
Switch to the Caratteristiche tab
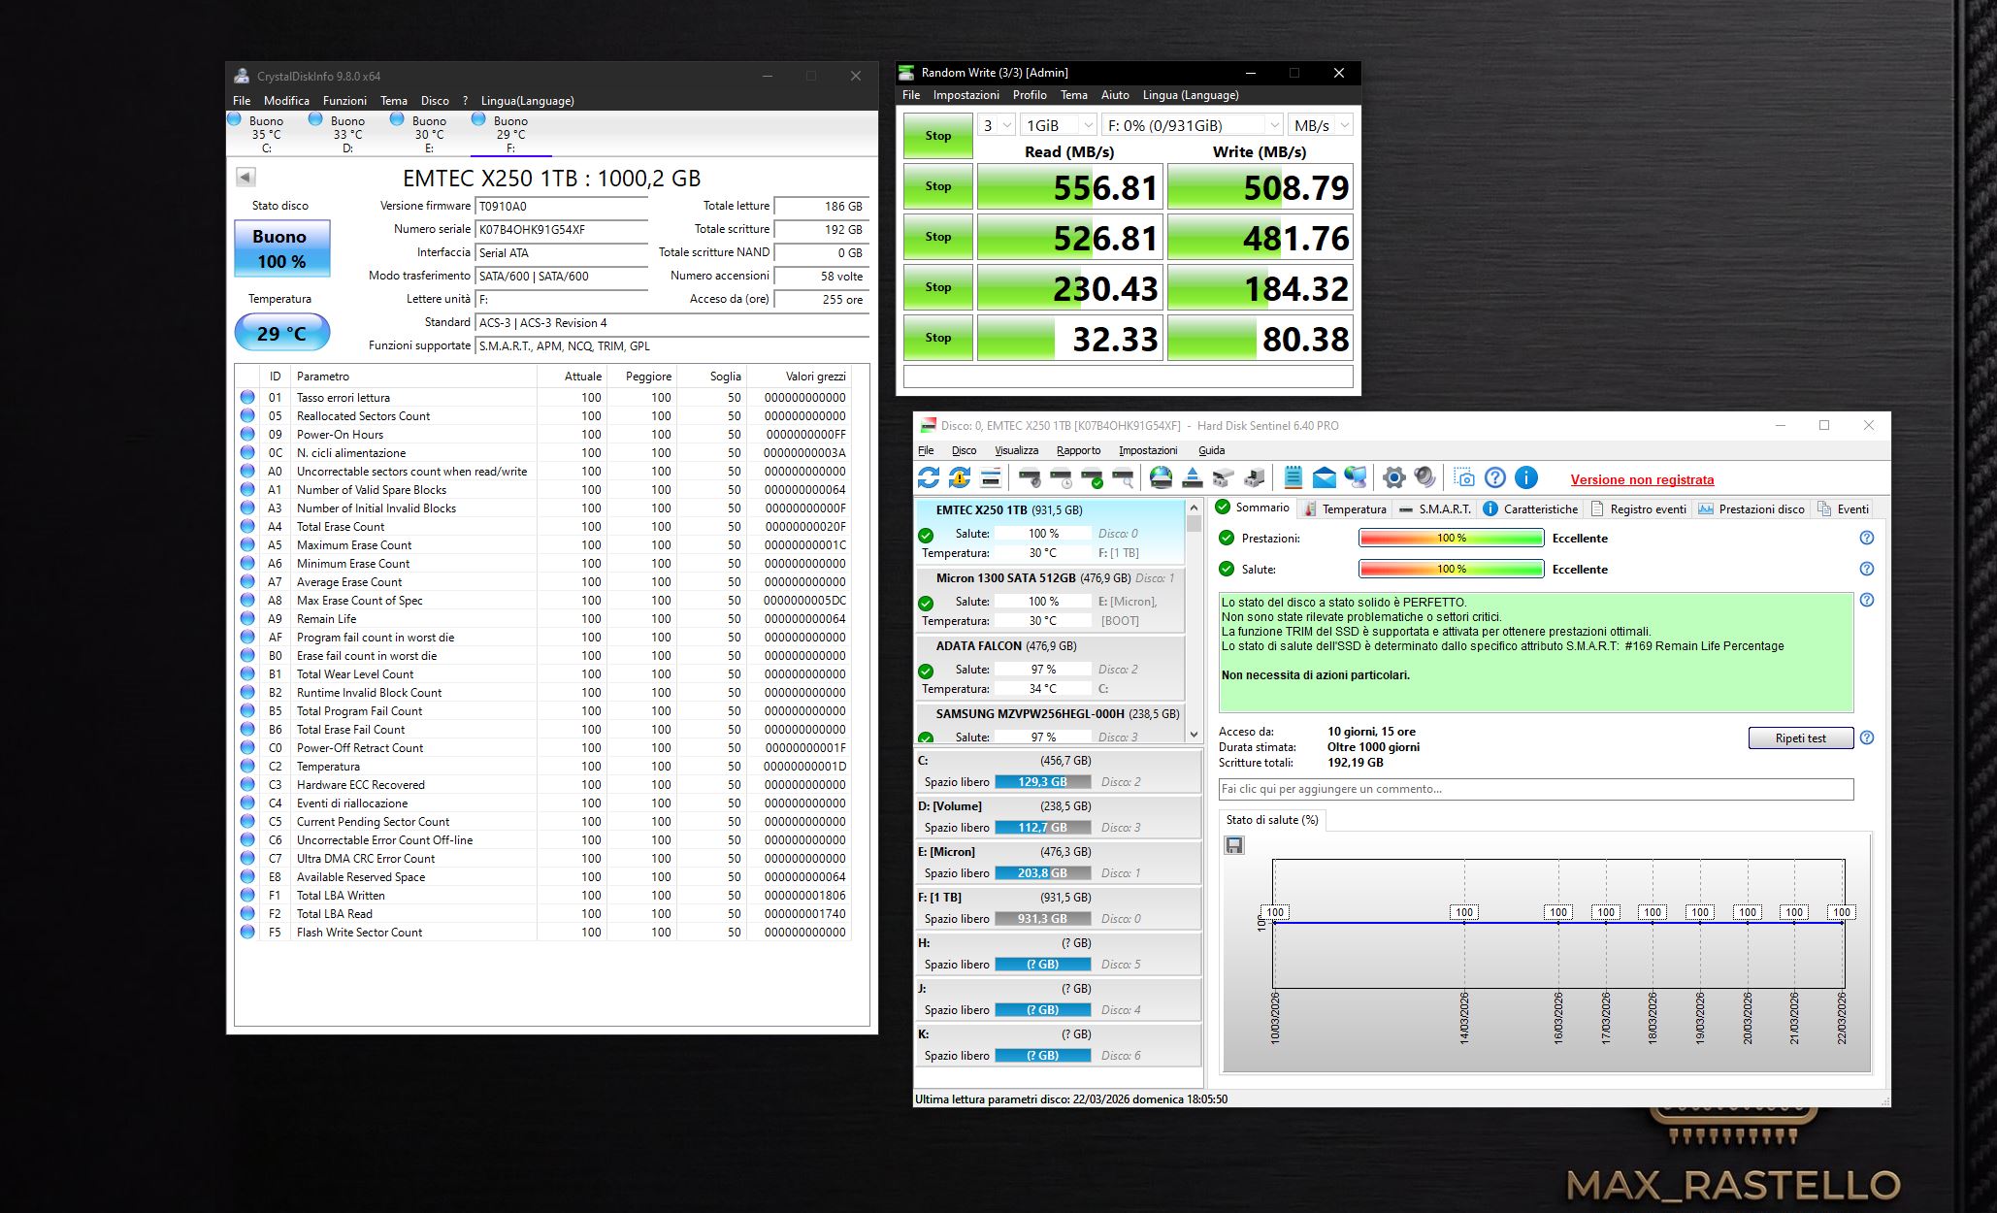click(1531, 508)
